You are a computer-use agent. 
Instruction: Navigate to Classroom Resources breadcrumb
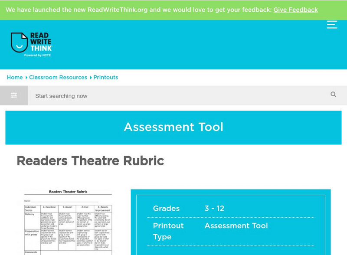coord(59,77)
